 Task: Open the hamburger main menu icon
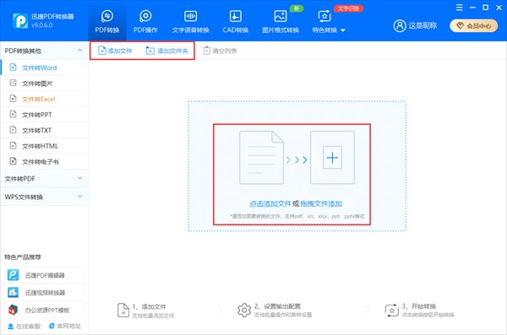click(459, 8)
